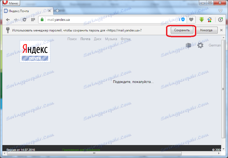228x158 pixels.
Task: Reload the page
Action: 25,20
